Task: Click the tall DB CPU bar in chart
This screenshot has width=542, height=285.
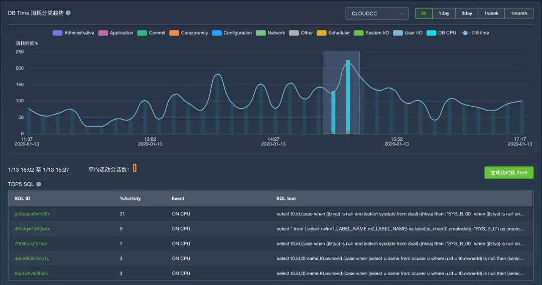Action: (x=348, y=96)
